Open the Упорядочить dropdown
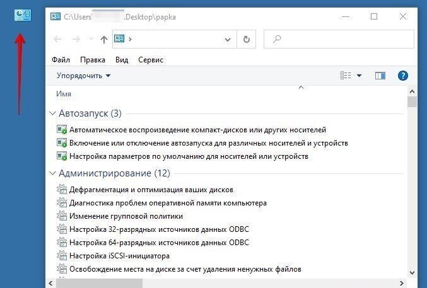This screenshot has width=427, height=288. point(84,76)
